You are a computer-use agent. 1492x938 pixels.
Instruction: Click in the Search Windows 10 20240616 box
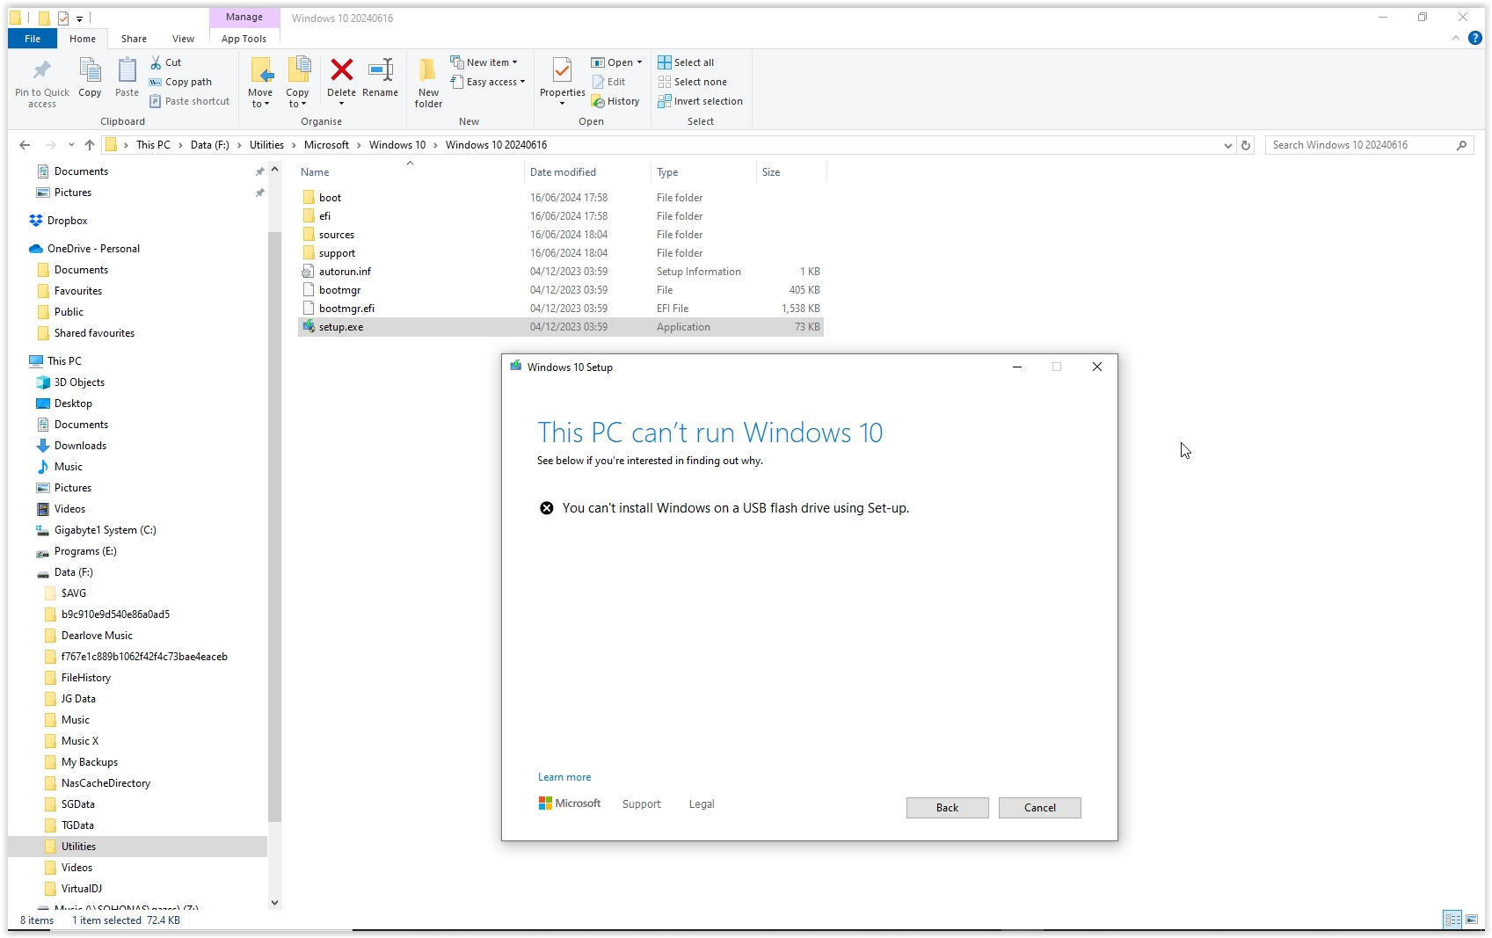1358,145
